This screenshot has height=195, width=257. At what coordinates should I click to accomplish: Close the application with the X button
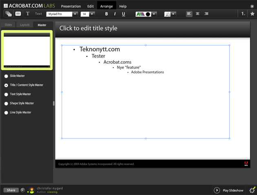[x=252, y=7]
